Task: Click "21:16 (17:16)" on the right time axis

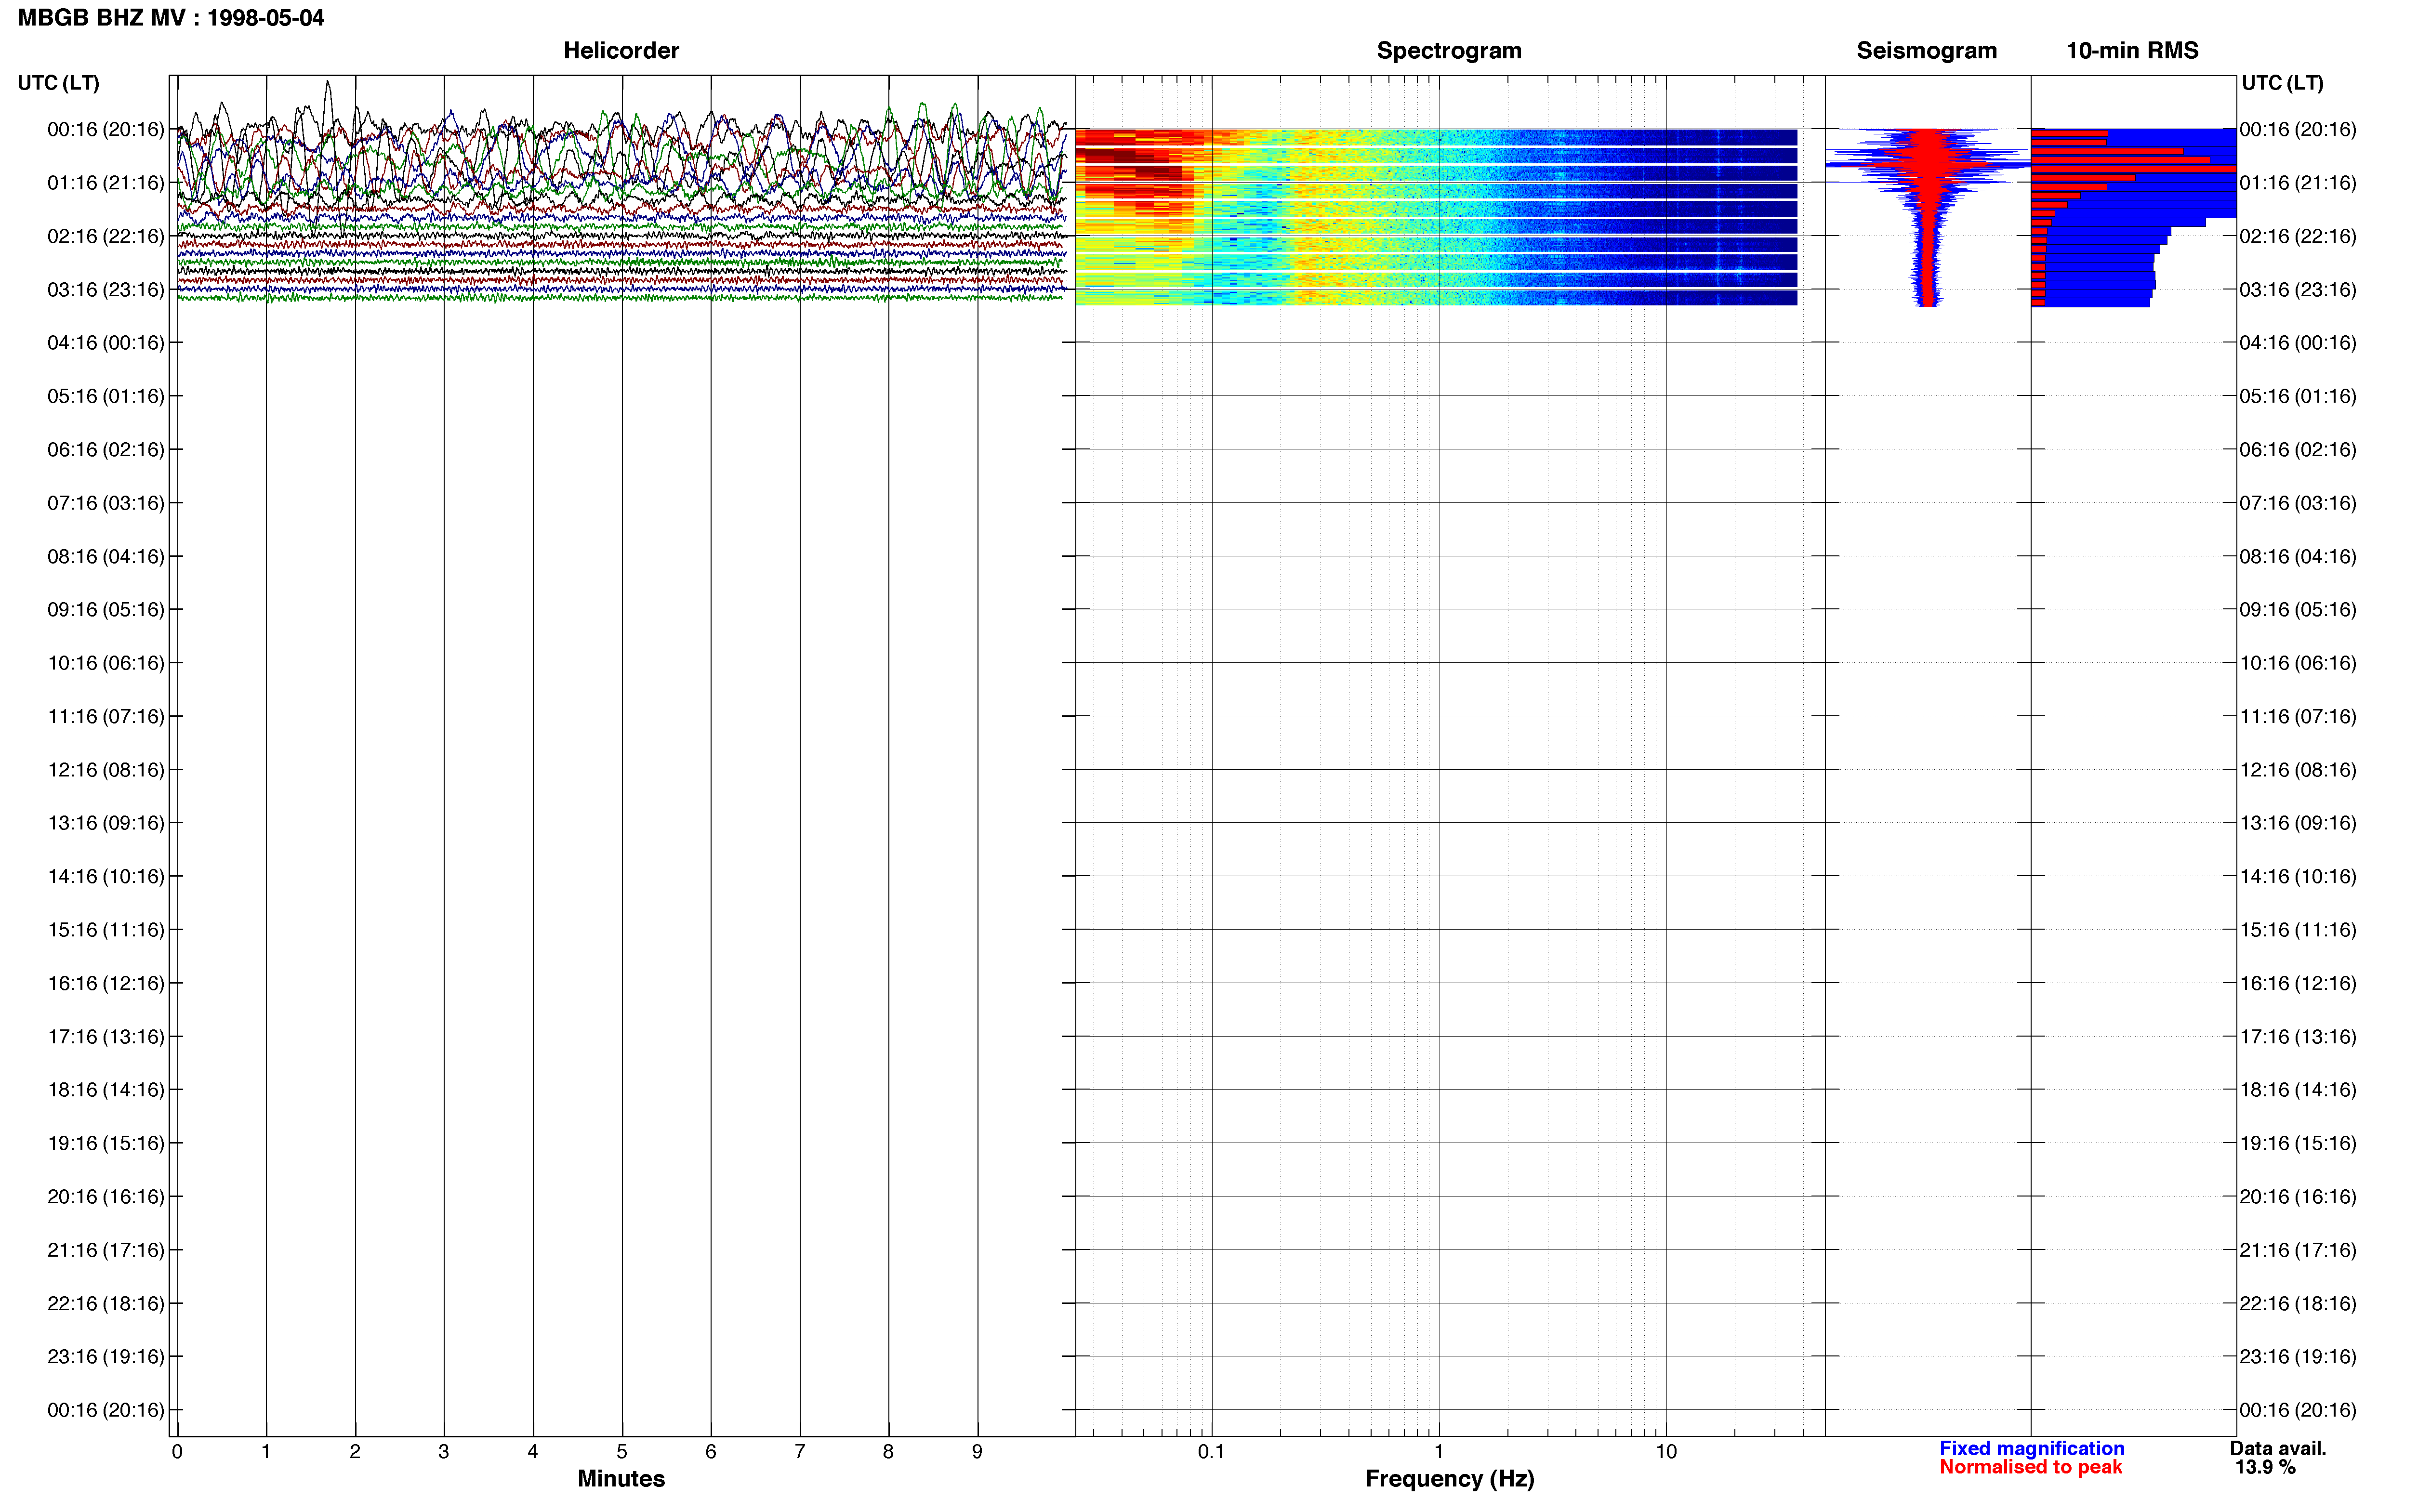Action: click(x=2298, y=1250)
